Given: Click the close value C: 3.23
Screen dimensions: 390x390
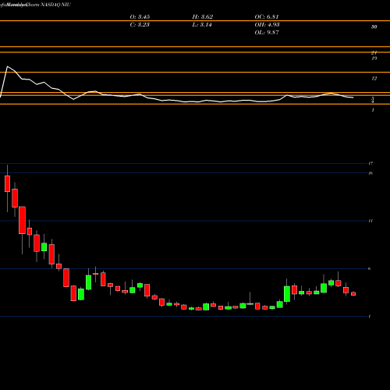Looking at the screenshot, I should [x=140, y=25].
